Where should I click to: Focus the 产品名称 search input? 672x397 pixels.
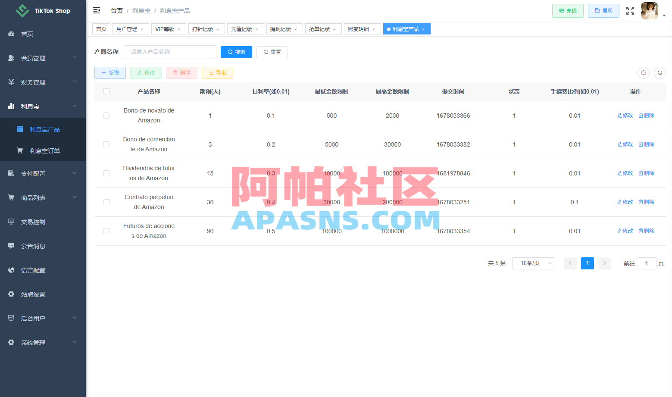(170, 52)
